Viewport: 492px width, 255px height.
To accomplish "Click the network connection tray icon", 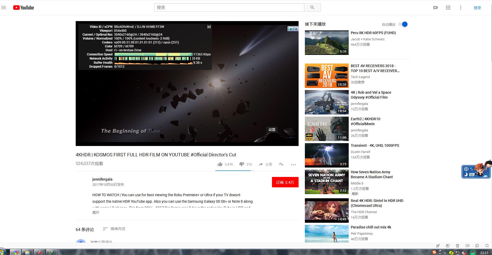I will 458,253.
